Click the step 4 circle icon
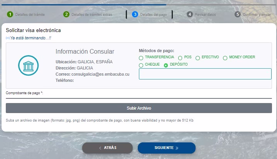Screen dimensions: 277x159 click(190, 14)
